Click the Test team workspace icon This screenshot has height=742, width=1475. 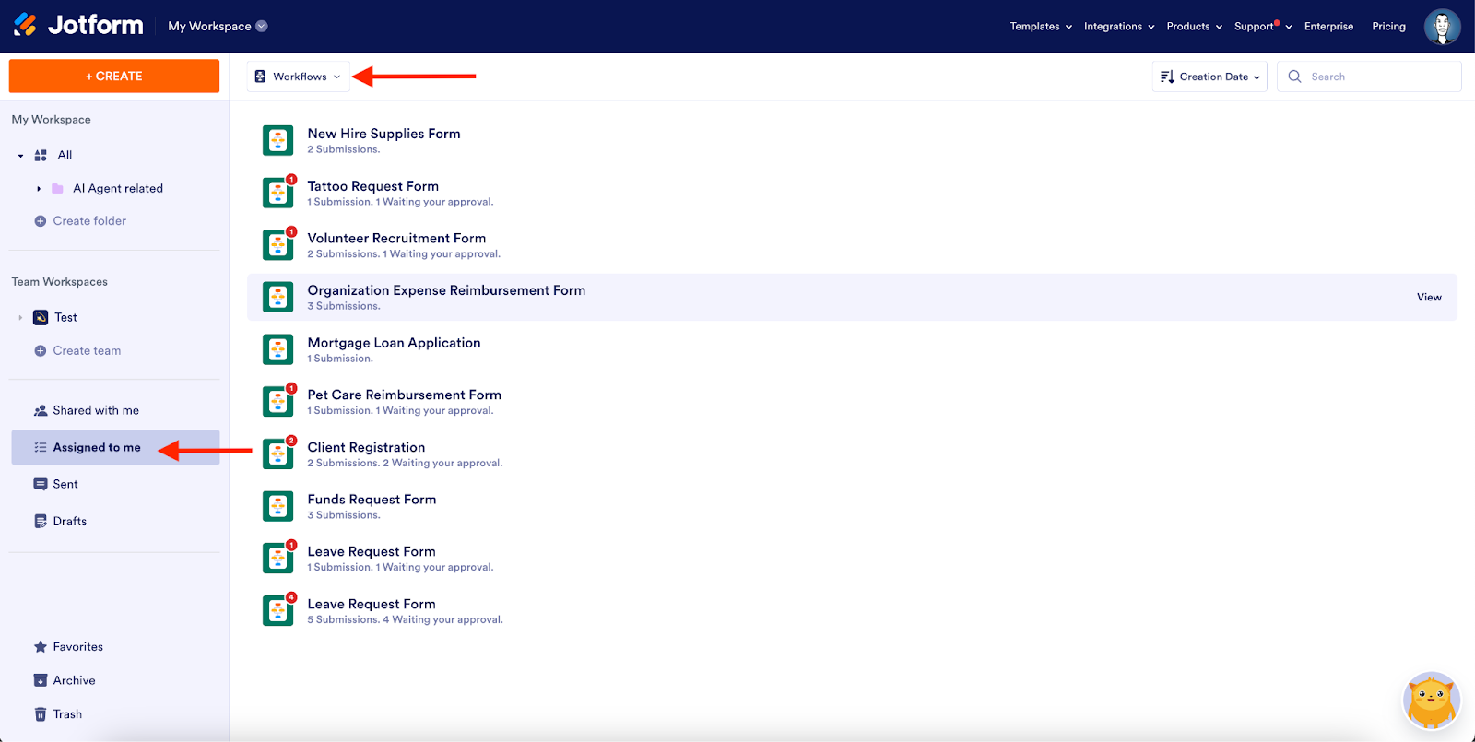[41, 317]
